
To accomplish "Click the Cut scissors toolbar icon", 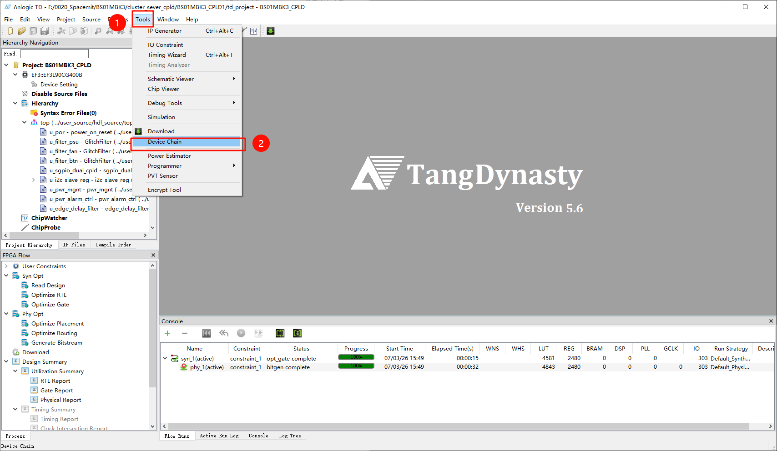I will tap(61, 31).
